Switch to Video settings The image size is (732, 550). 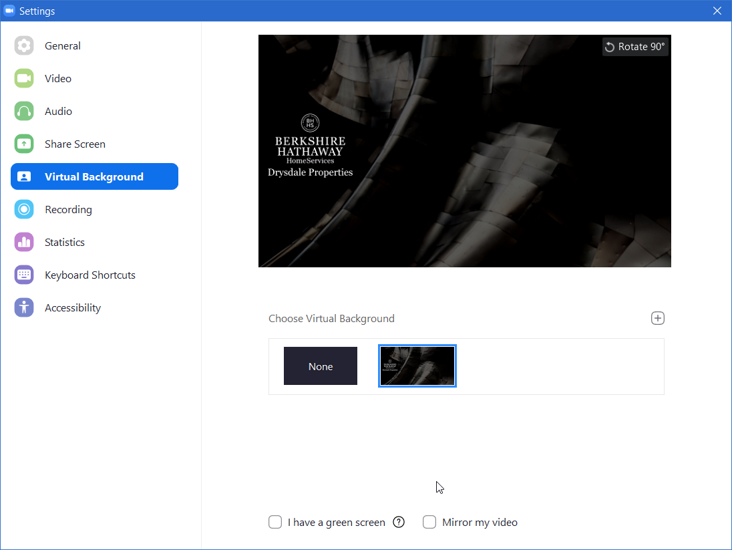point(94,78)
